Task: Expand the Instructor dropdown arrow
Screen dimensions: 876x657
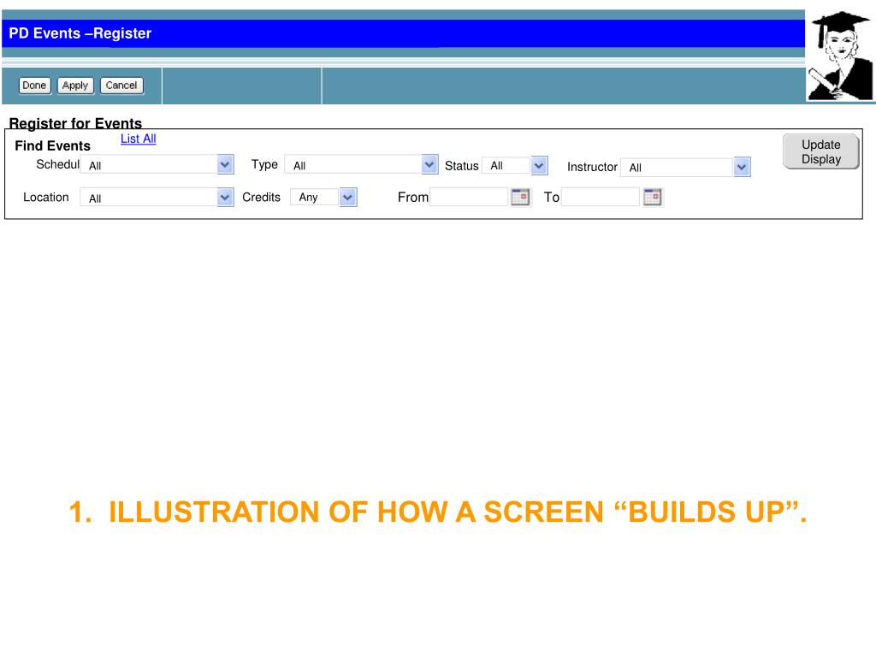Action: coord(742,167)
